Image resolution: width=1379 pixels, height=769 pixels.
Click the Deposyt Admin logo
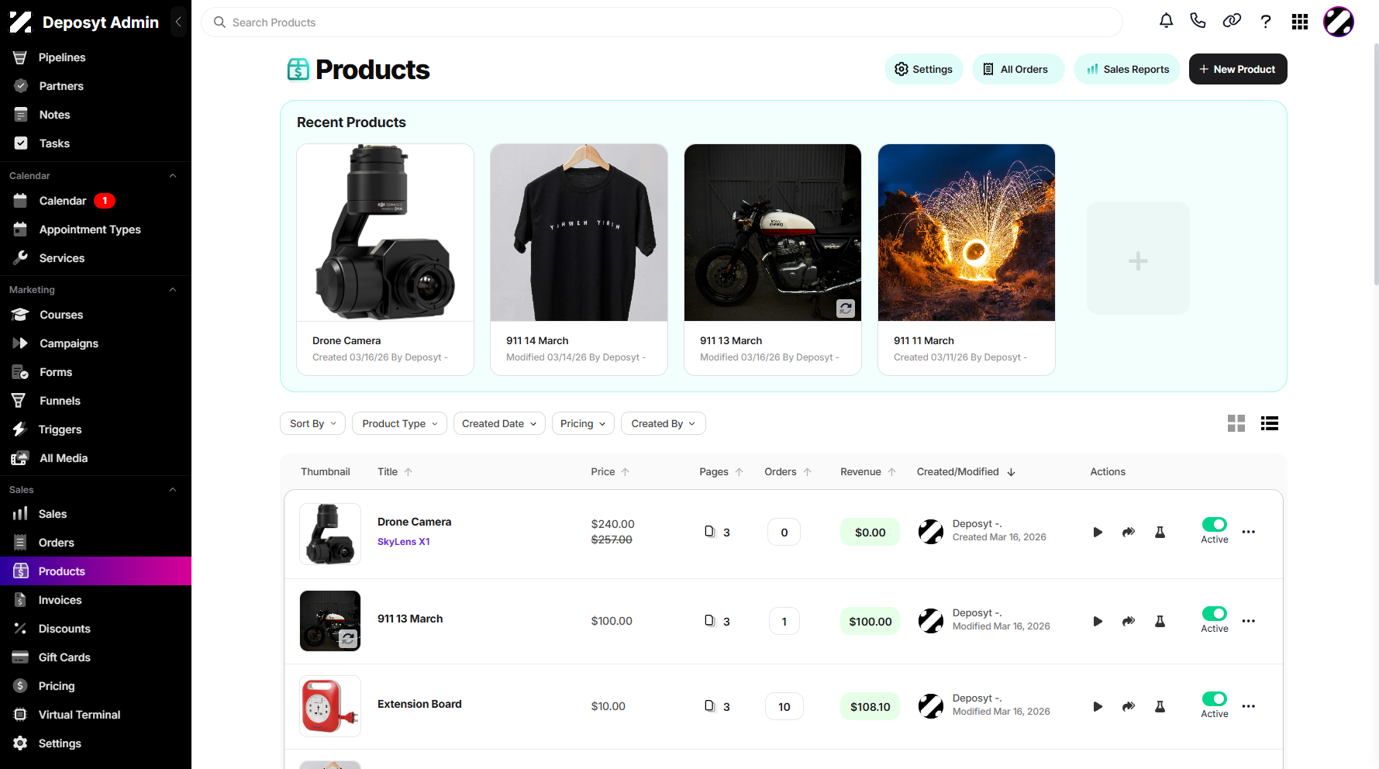[x=21, y=22]
